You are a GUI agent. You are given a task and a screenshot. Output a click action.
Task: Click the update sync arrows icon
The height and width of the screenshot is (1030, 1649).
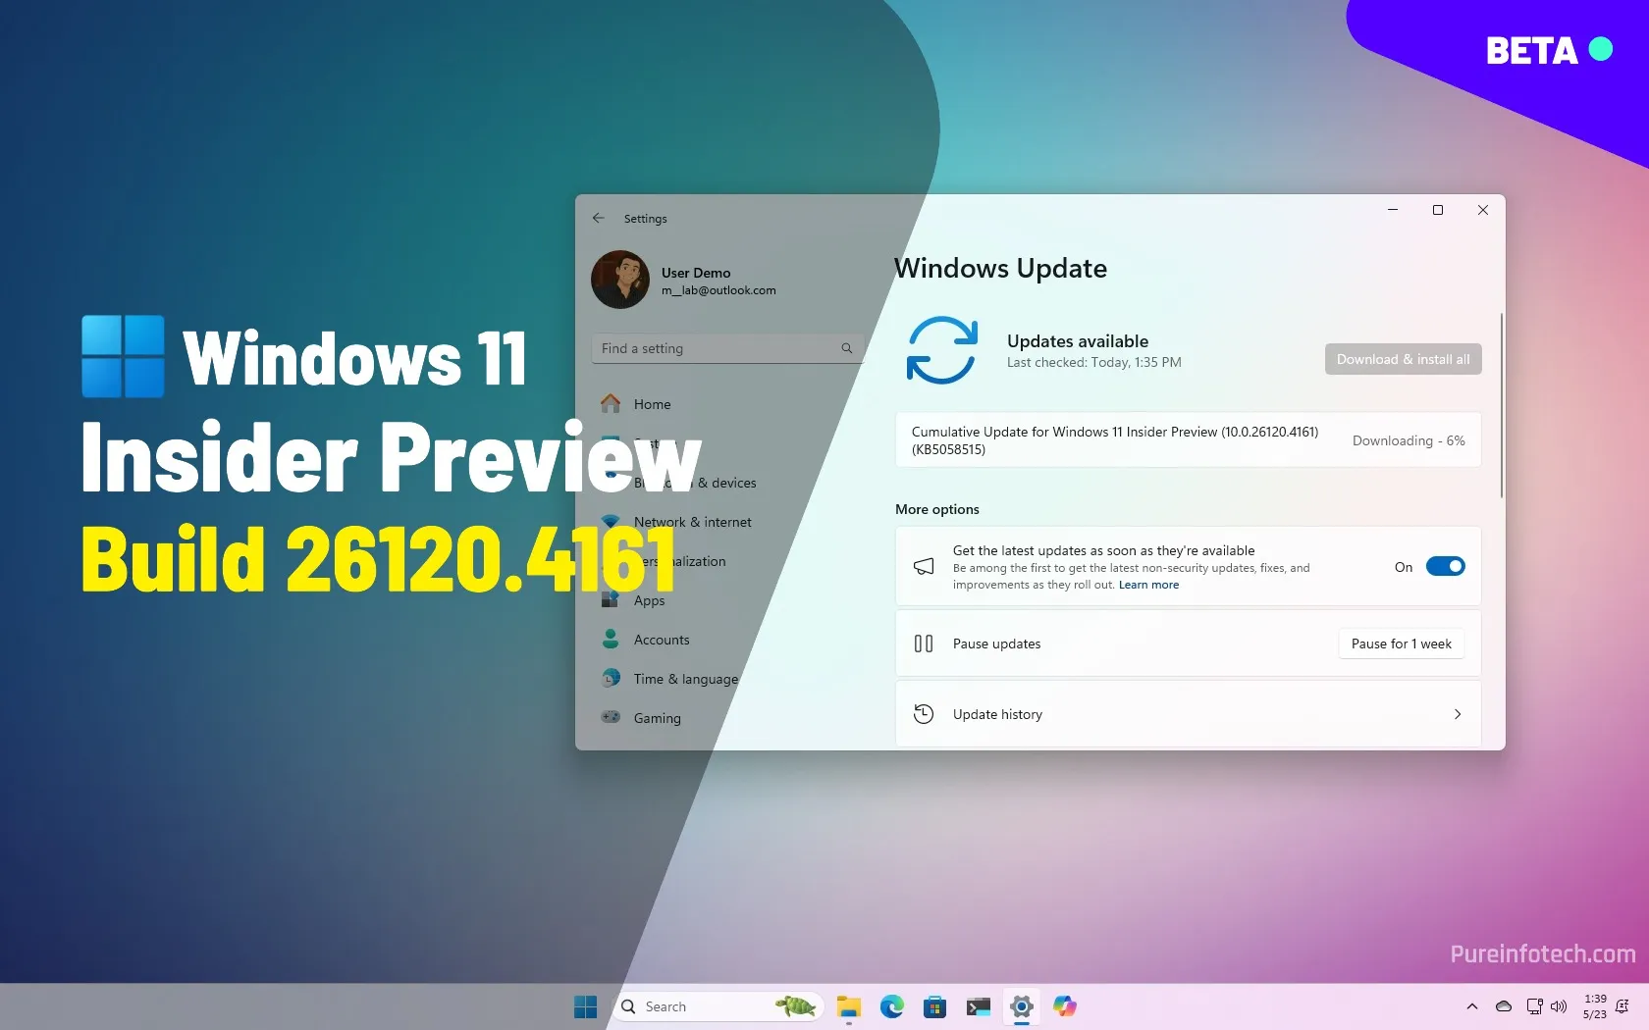pos(942,350)
